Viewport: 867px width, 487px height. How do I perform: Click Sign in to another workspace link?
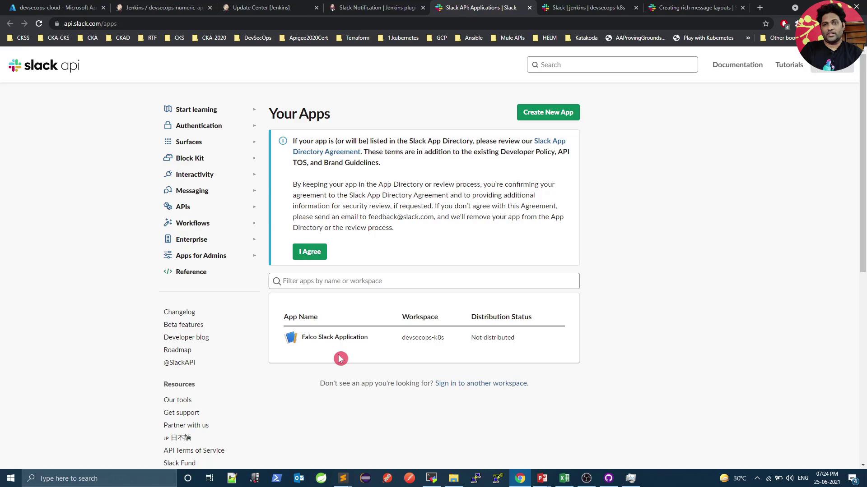(x=481, y=383)
